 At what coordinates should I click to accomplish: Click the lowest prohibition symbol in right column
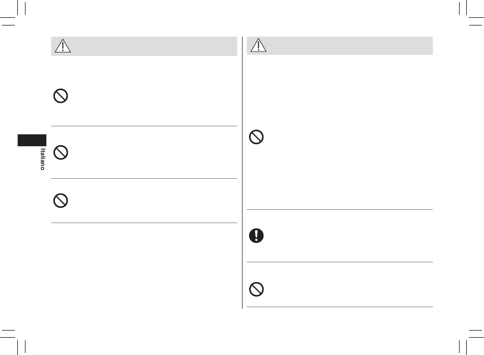pos(256,289)
